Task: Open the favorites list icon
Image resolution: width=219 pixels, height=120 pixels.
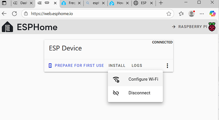Action: 181,14
